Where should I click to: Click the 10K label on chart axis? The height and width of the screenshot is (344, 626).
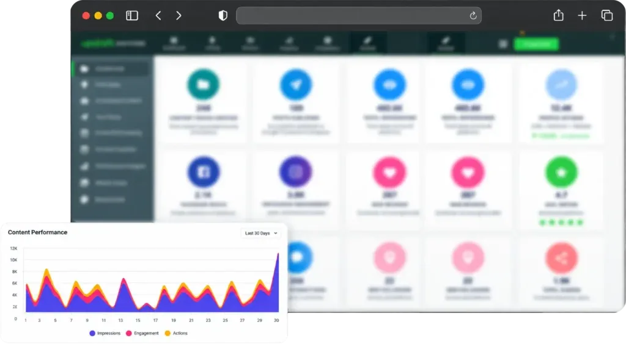[13, 260]
